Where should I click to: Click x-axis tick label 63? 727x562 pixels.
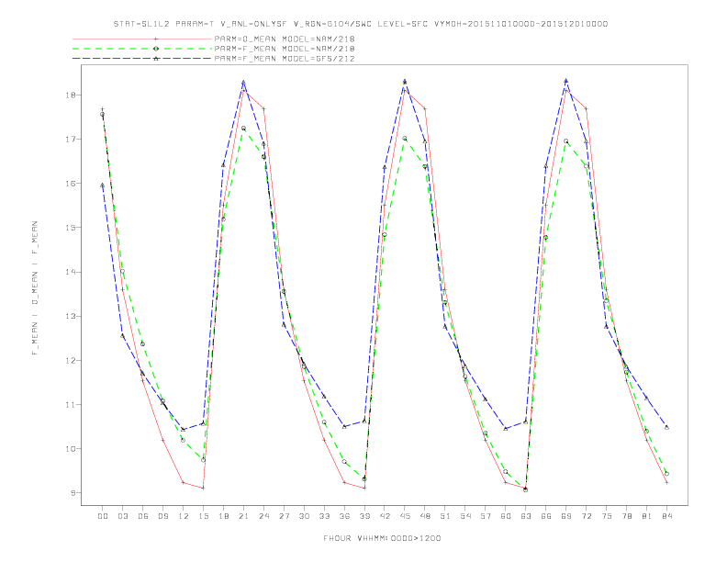pyautogui.click(x=526, y=516)
